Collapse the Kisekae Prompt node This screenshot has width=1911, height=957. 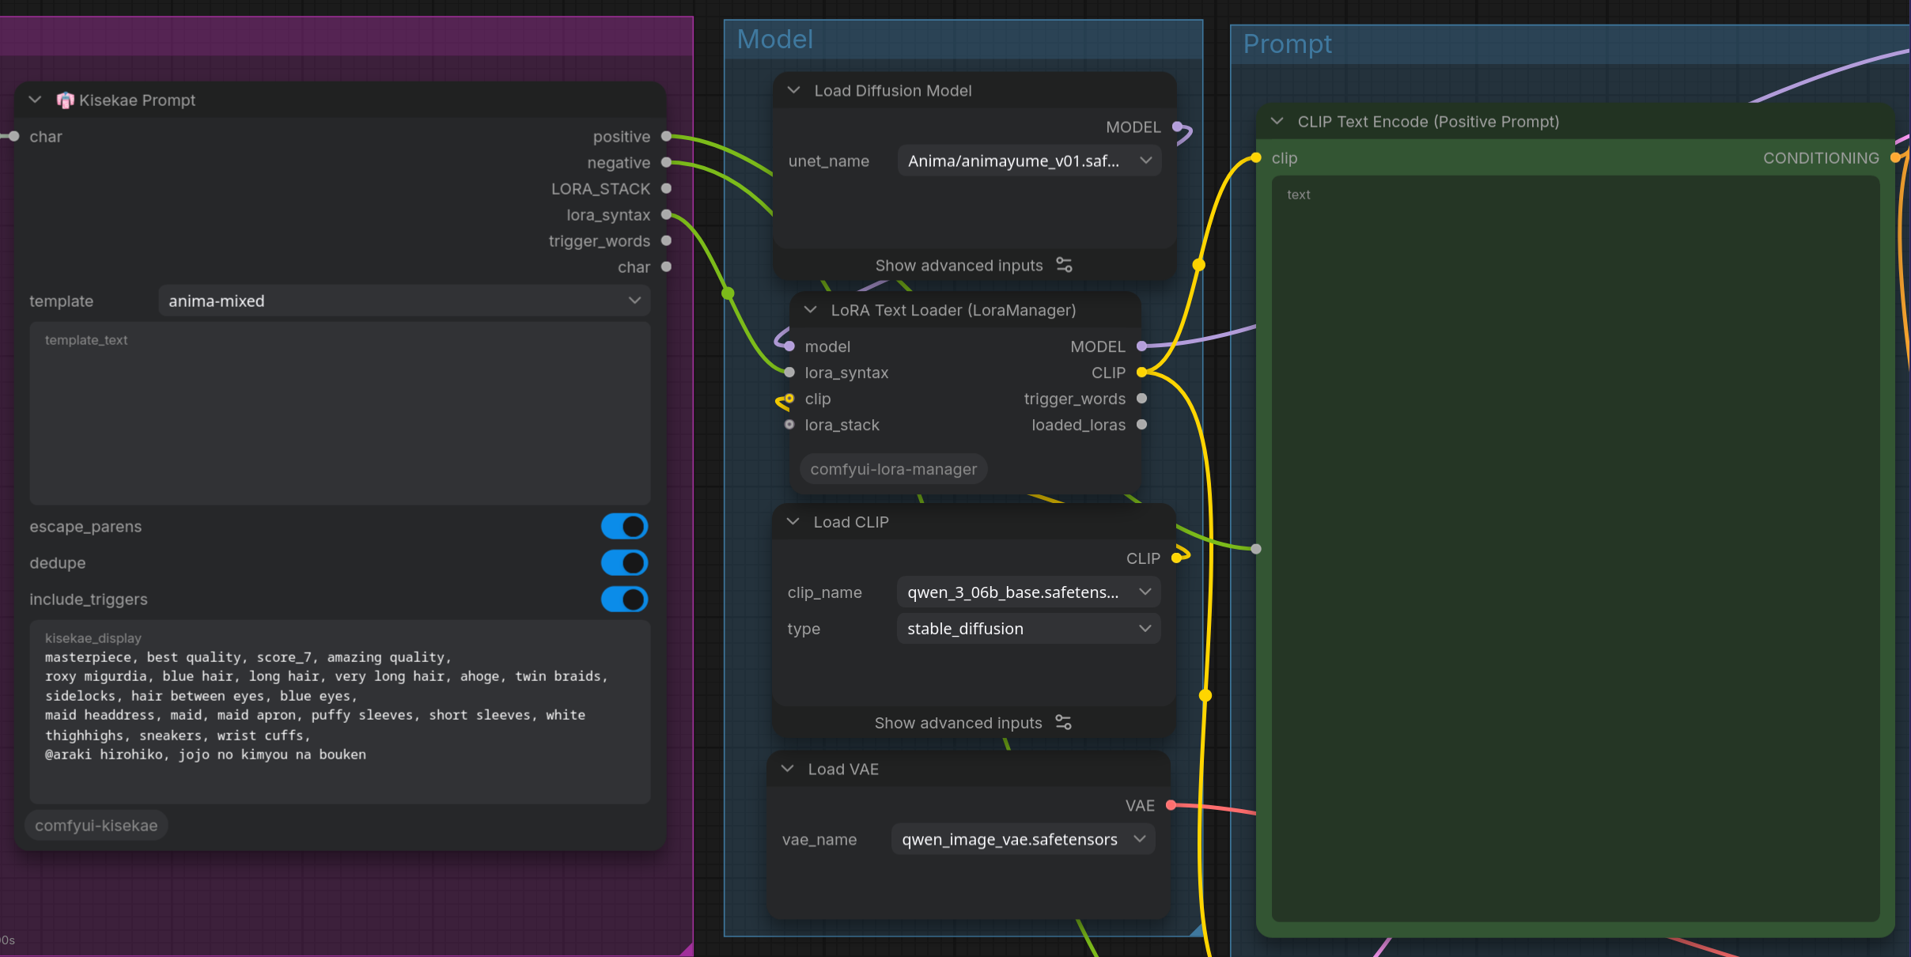click(x=35, y=100)
